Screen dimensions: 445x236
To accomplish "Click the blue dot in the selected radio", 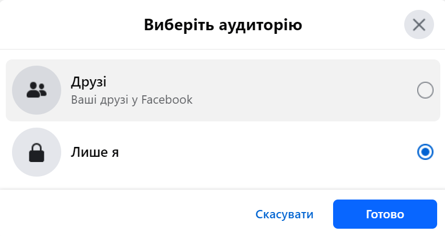I will (425, 152).
